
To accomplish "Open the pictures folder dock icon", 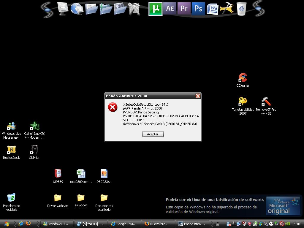I will click(x=120, y=9).
